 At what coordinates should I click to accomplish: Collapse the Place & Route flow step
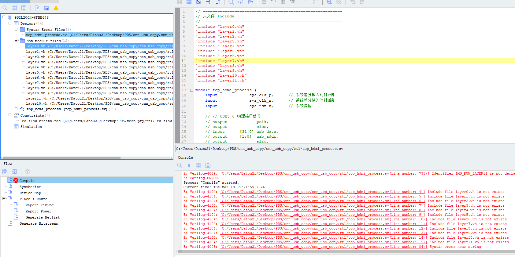tap(4, 199)
